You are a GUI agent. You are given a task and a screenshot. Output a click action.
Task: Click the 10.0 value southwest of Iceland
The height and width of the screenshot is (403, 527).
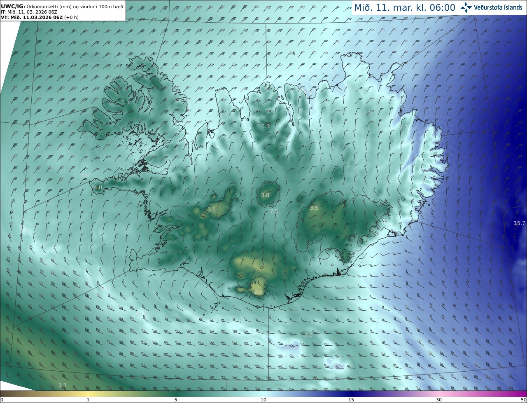pyautogui.click(x=141, y=314)
